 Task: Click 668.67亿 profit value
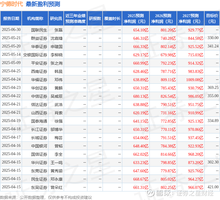[x=141, y=179]
